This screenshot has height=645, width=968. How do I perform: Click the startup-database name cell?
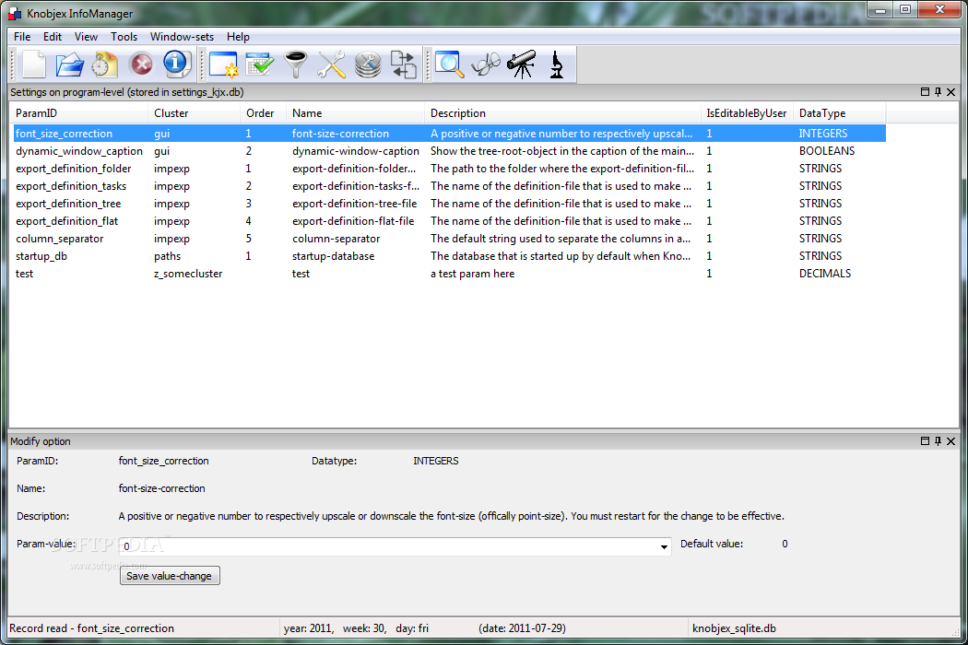coord(334,256)
